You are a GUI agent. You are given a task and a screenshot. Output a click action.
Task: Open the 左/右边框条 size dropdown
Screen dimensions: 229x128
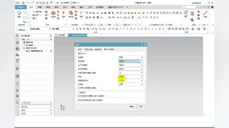click(x=131, y=69)
